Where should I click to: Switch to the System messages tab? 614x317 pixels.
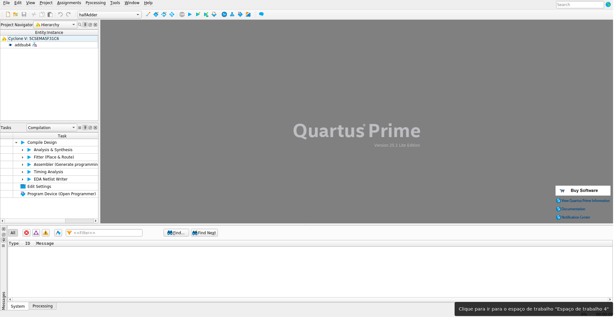click(18, 306)
